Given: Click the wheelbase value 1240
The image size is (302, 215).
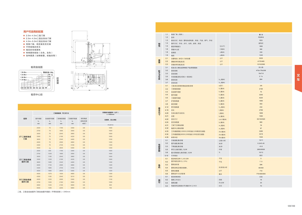Looking at the screenshot, I should tap(261, 55).
